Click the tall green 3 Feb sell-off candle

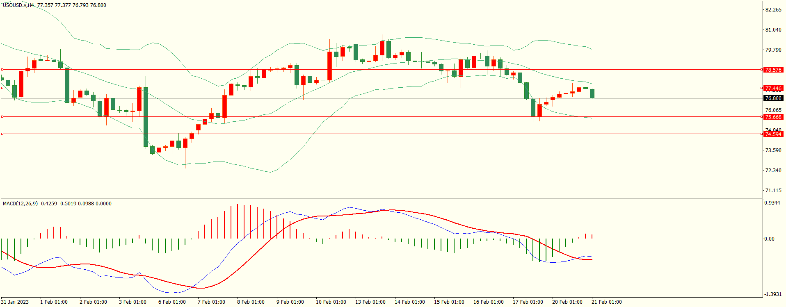(x=146, y=117)
